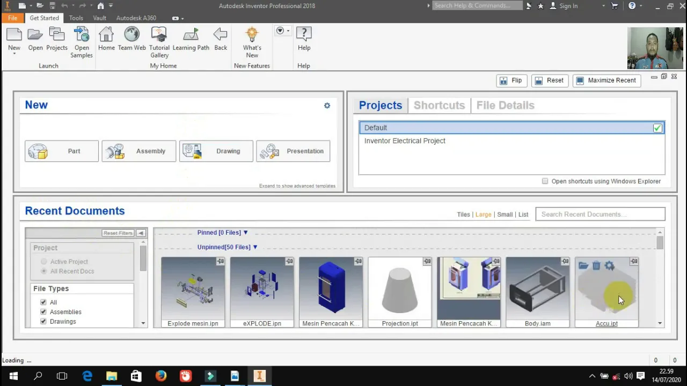Click the quick access New document icon
Screen dimensions: 687x386
click(22, 6)
